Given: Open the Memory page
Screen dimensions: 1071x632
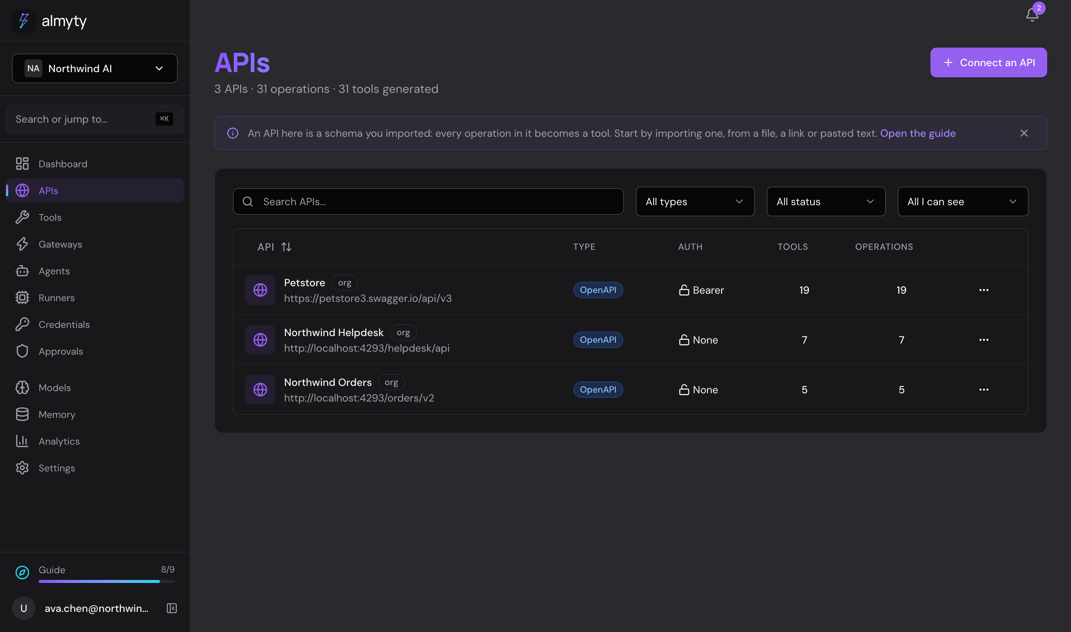Looking at the screenshot, I should pyautogui.click(x=94, y=415).
